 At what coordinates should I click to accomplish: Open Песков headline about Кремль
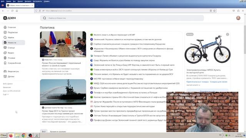tap(133, 74)
